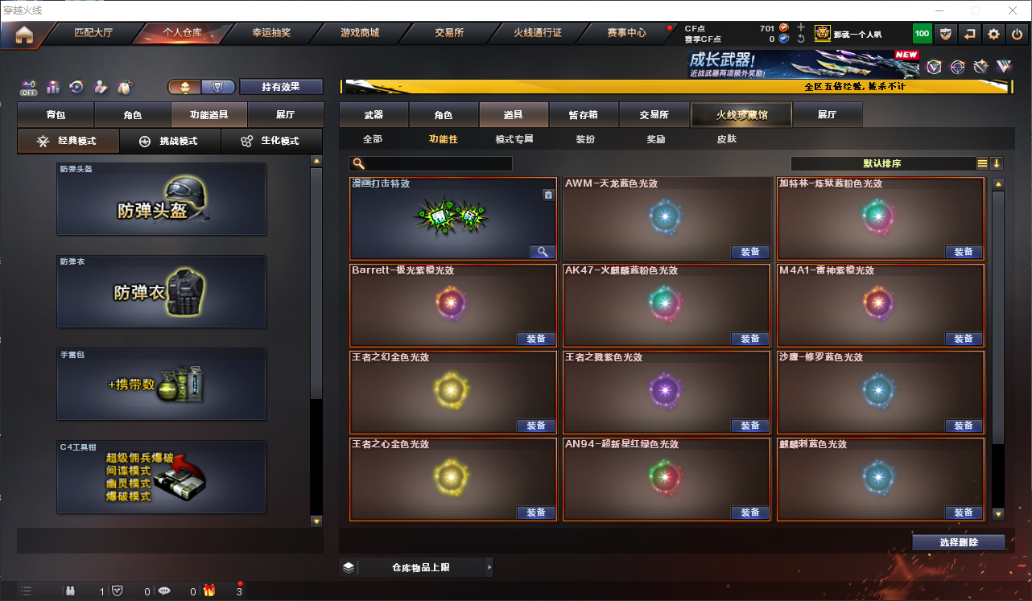Click the magnifier on 漫画打击特效 item

click(x=543, y=252)
